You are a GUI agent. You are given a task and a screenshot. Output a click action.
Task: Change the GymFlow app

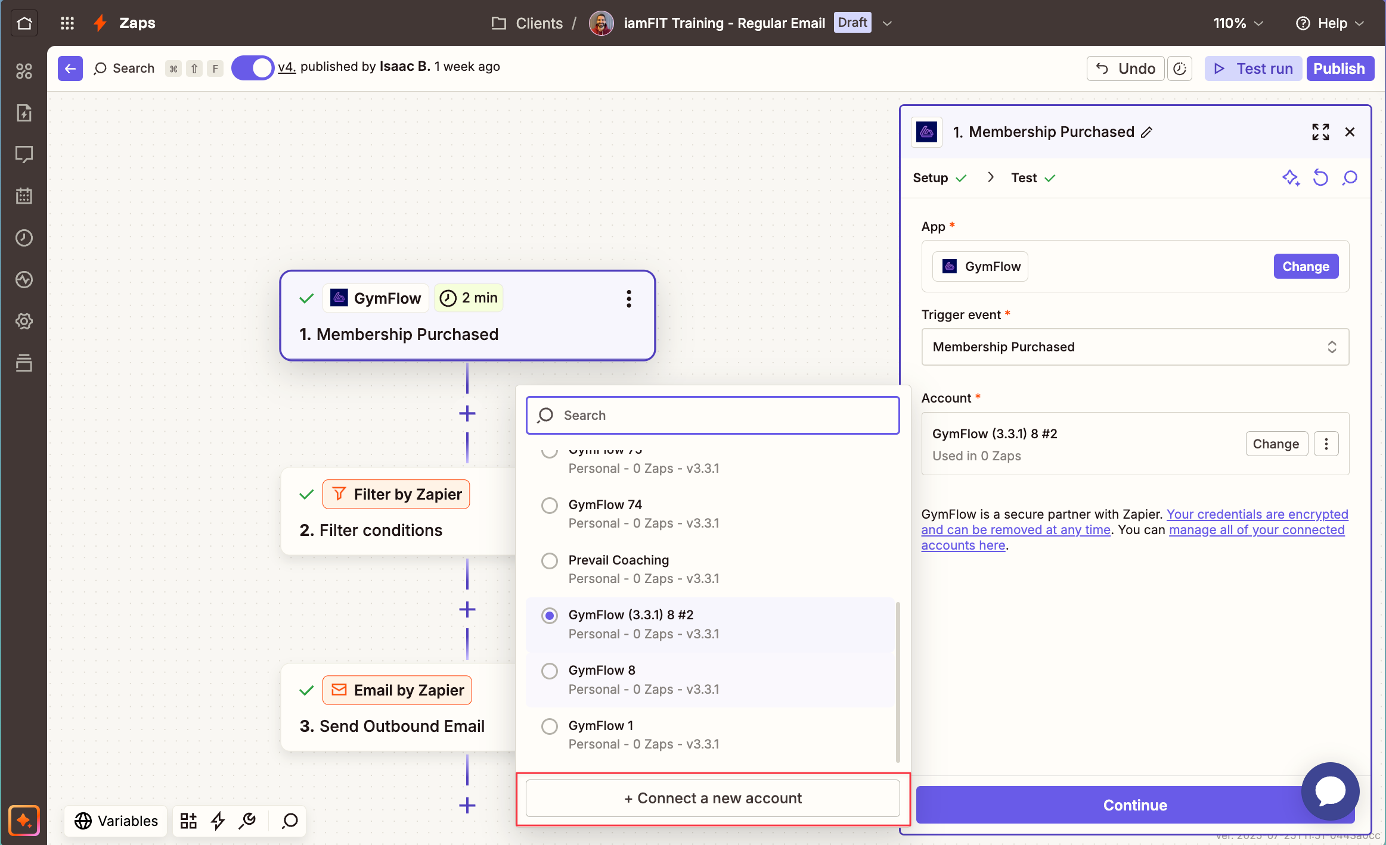(1306, 267)
